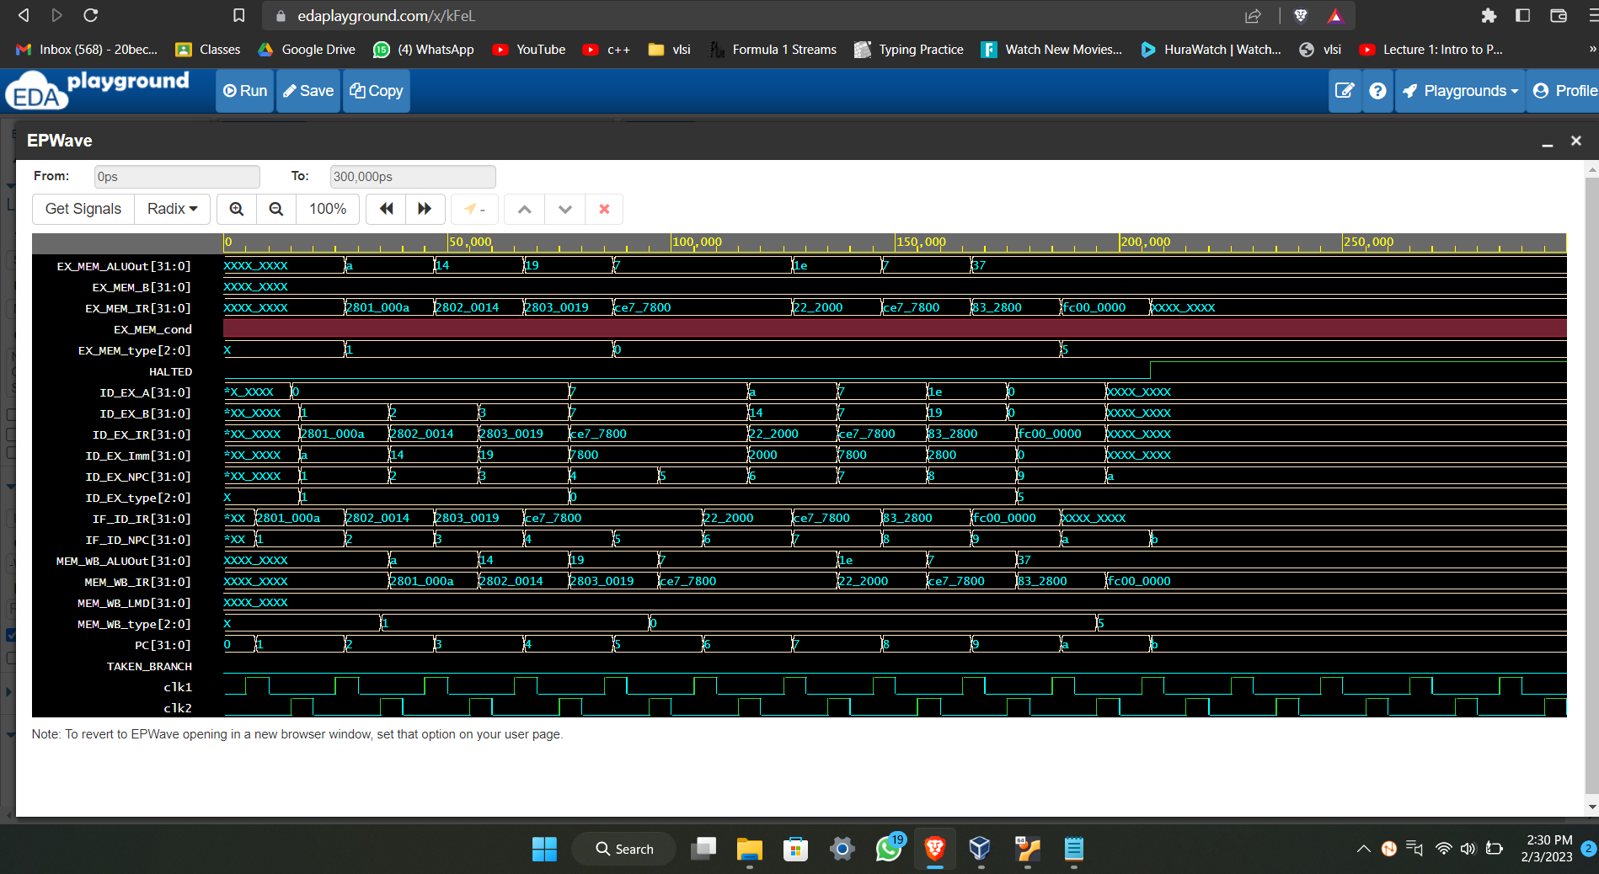Click the From time input field

coord(177,176)
